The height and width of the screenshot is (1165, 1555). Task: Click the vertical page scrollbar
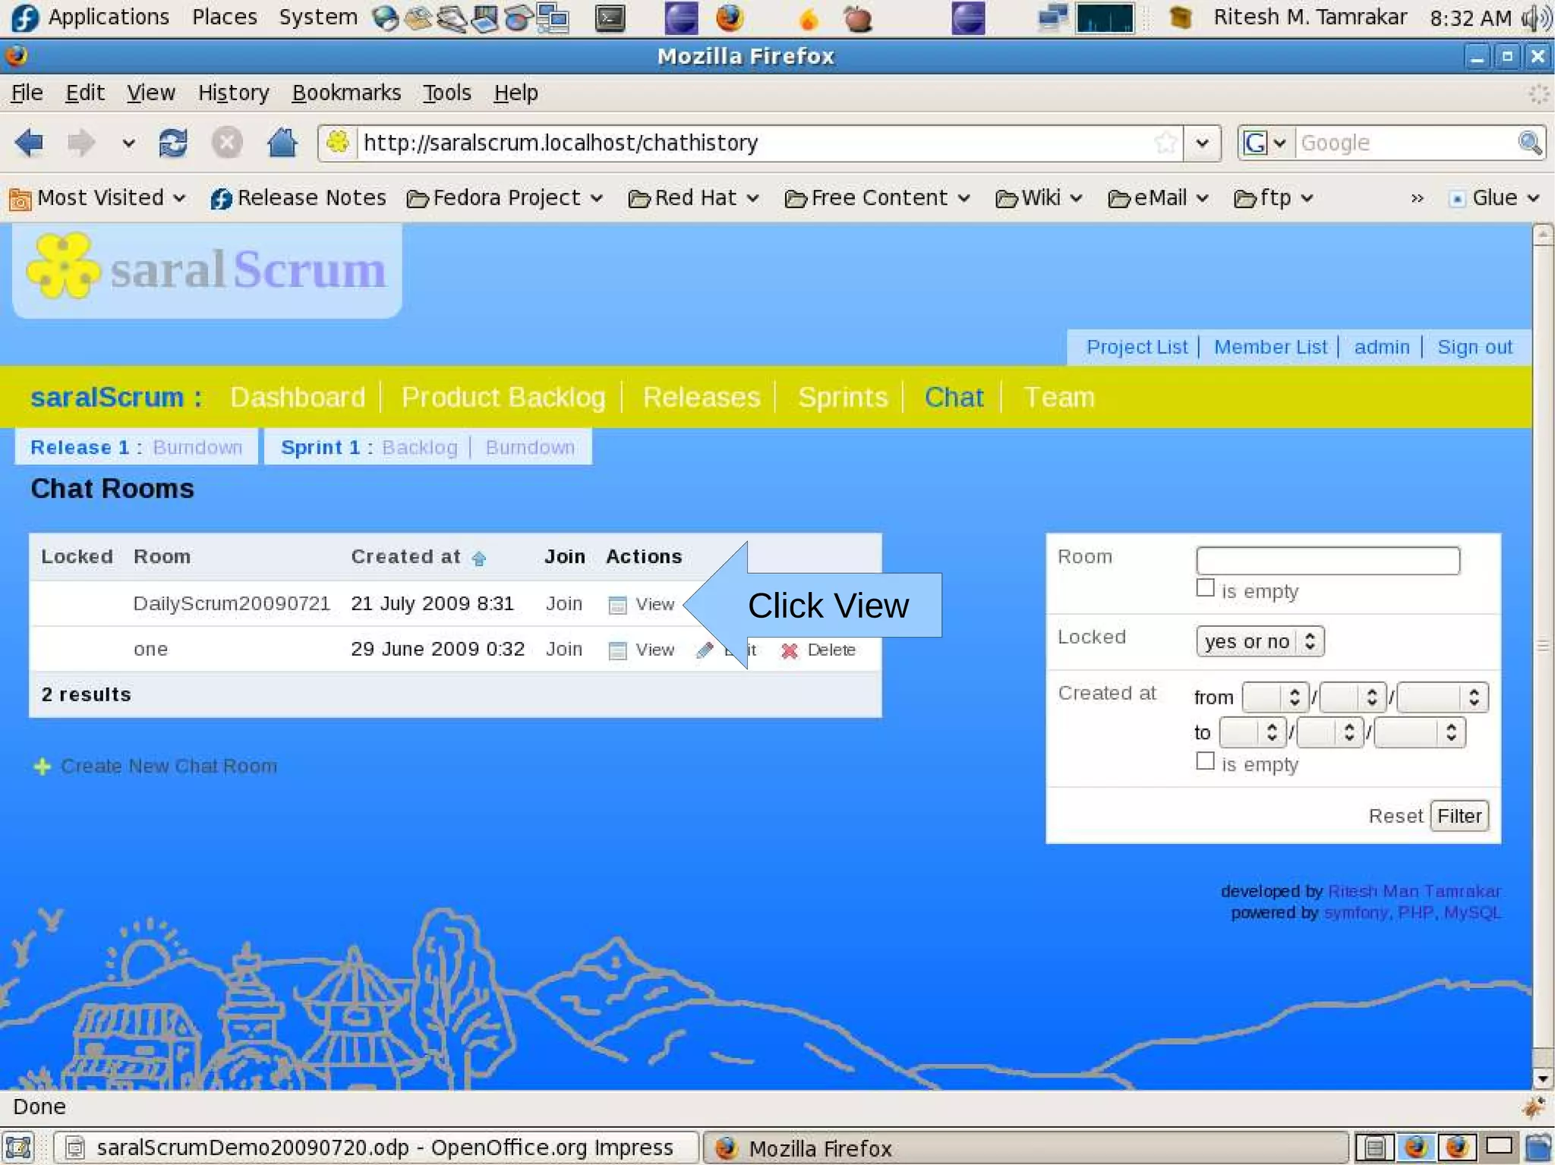tap(1542, 645)
